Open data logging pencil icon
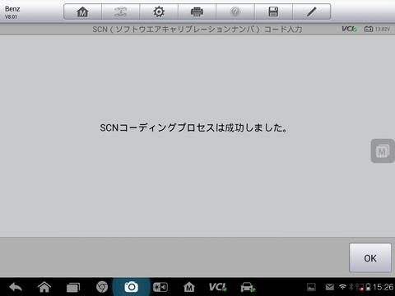 tap(312, 12)
